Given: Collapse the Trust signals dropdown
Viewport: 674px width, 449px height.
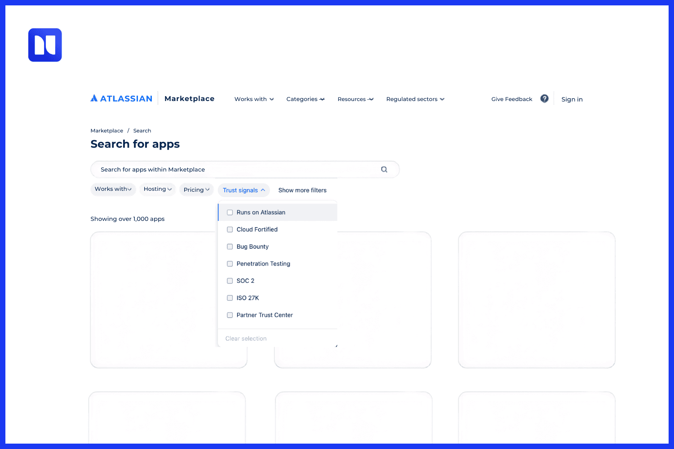Looking at the screenshot, I should [x=244, y=190].
